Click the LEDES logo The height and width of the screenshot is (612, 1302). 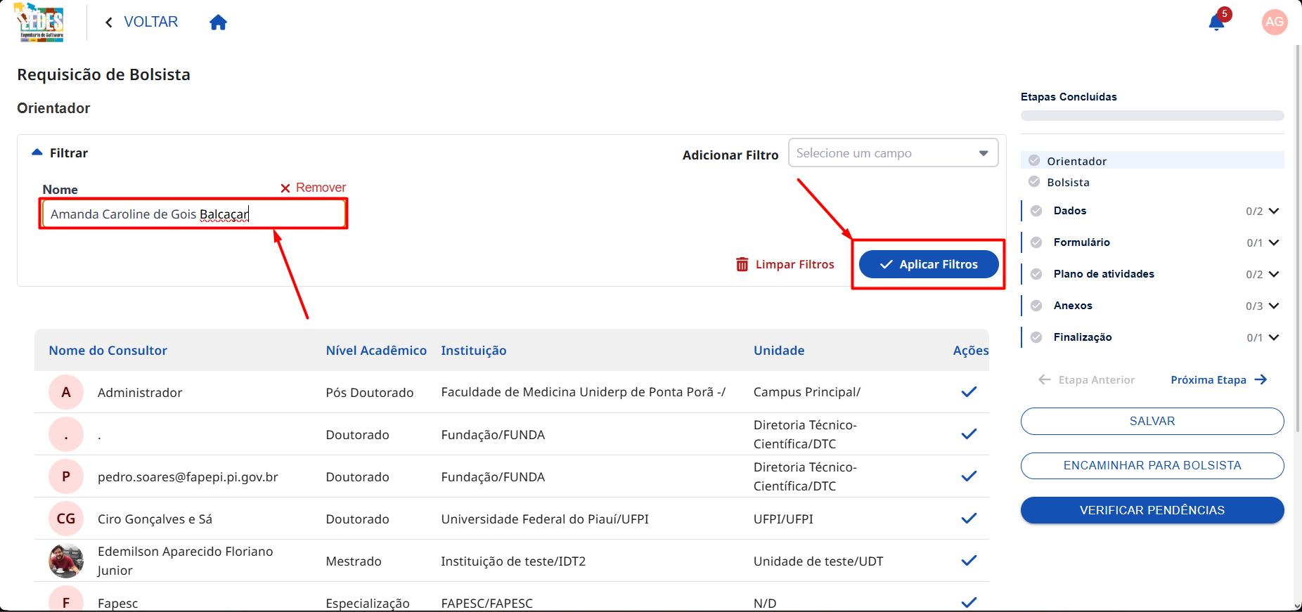pyautogui.click(x=40, y=22)
